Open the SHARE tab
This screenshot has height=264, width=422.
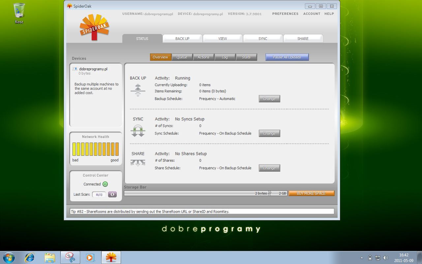point(303,39)
